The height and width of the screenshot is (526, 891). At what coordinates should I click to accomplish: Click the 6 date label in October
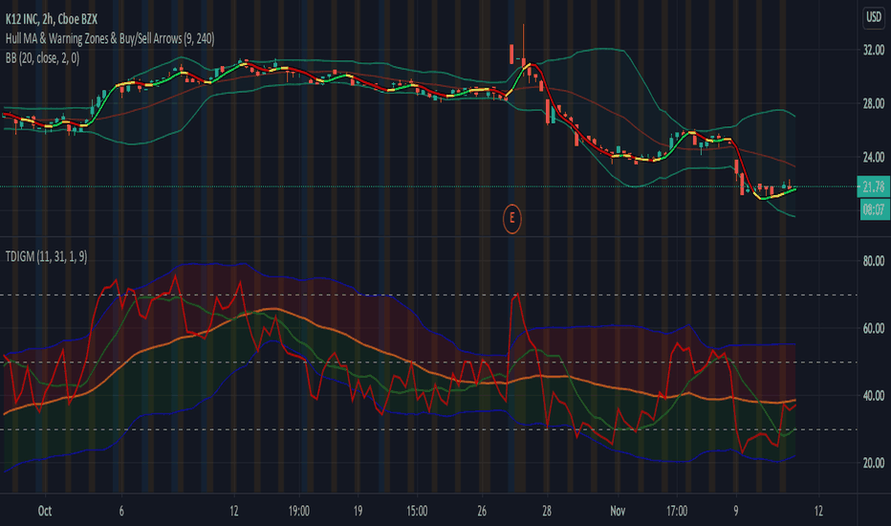click(121, 511)
